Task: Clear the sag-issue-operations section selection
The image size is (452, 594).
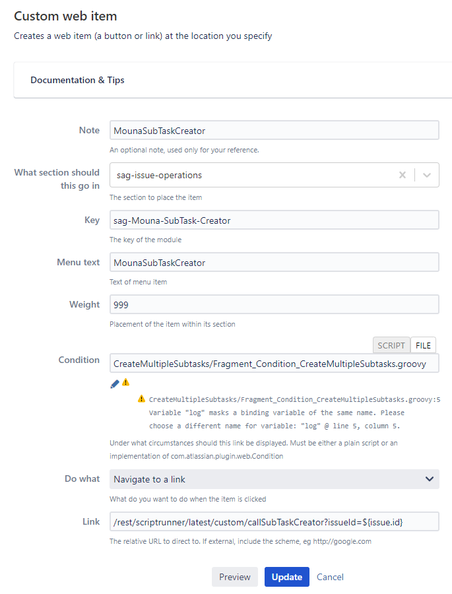Action: 403,175
